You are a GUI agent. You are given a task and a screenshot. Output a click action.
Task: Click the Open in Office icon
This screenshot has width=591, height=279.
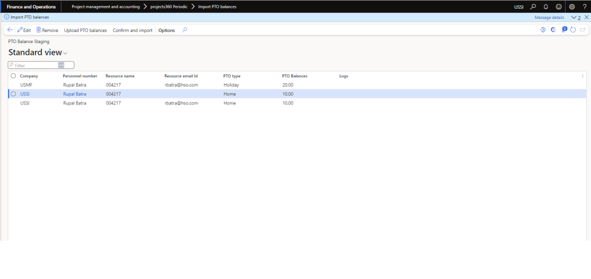click(x=553, y=29)
